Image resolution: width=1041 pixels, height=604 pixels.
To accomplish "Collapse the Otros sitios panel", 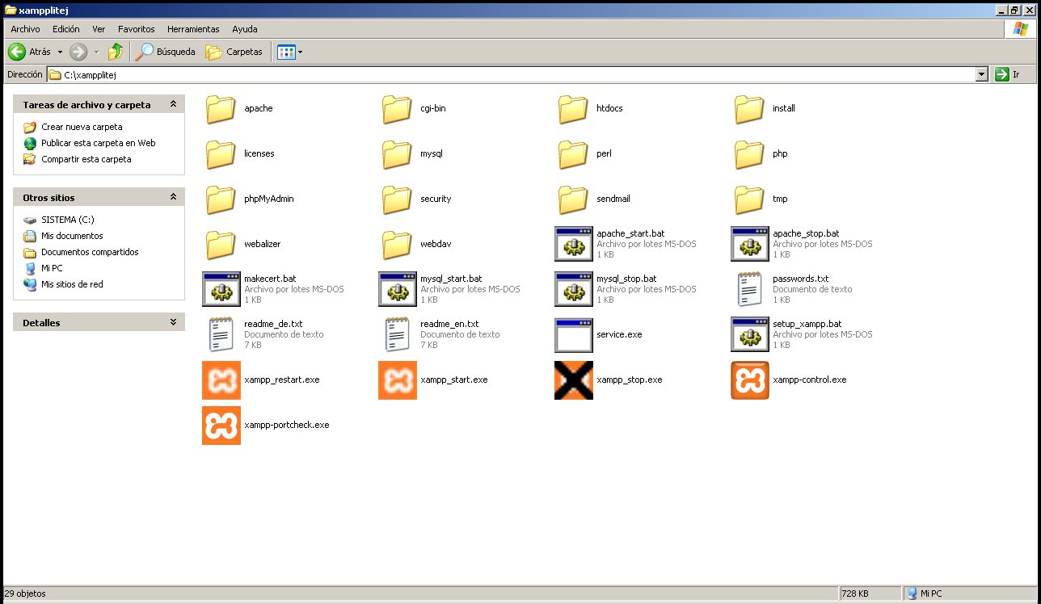I will click(x=172, y=197).
